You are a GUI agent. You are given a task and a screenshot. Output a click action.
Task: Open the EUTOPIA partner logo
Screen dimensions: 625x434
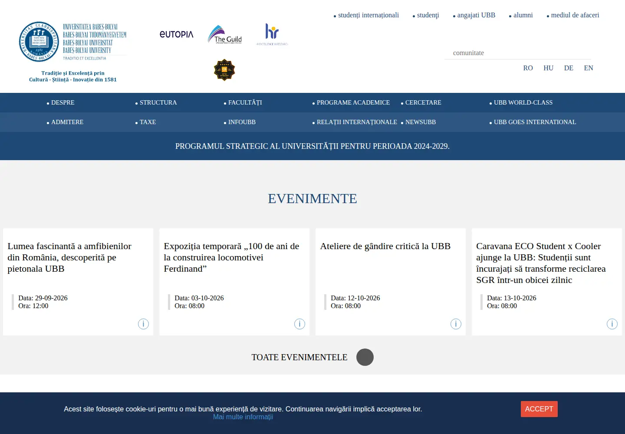coord(177,34)
